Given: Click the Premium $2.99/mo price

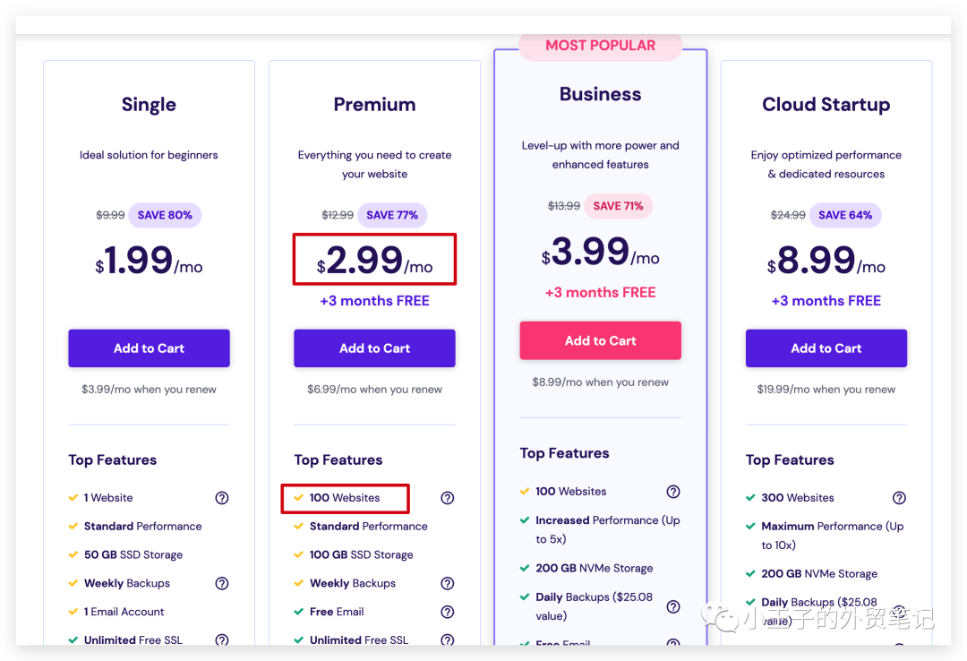Looking at the screenshot, I should tap(374, 261).
